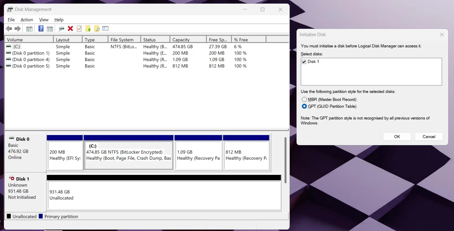Click the drive icon beside Disk 0 partition 4
Image resolution: width=454 pixels, height=231 pixels.
pyautogui.click(x=9, y=59)
